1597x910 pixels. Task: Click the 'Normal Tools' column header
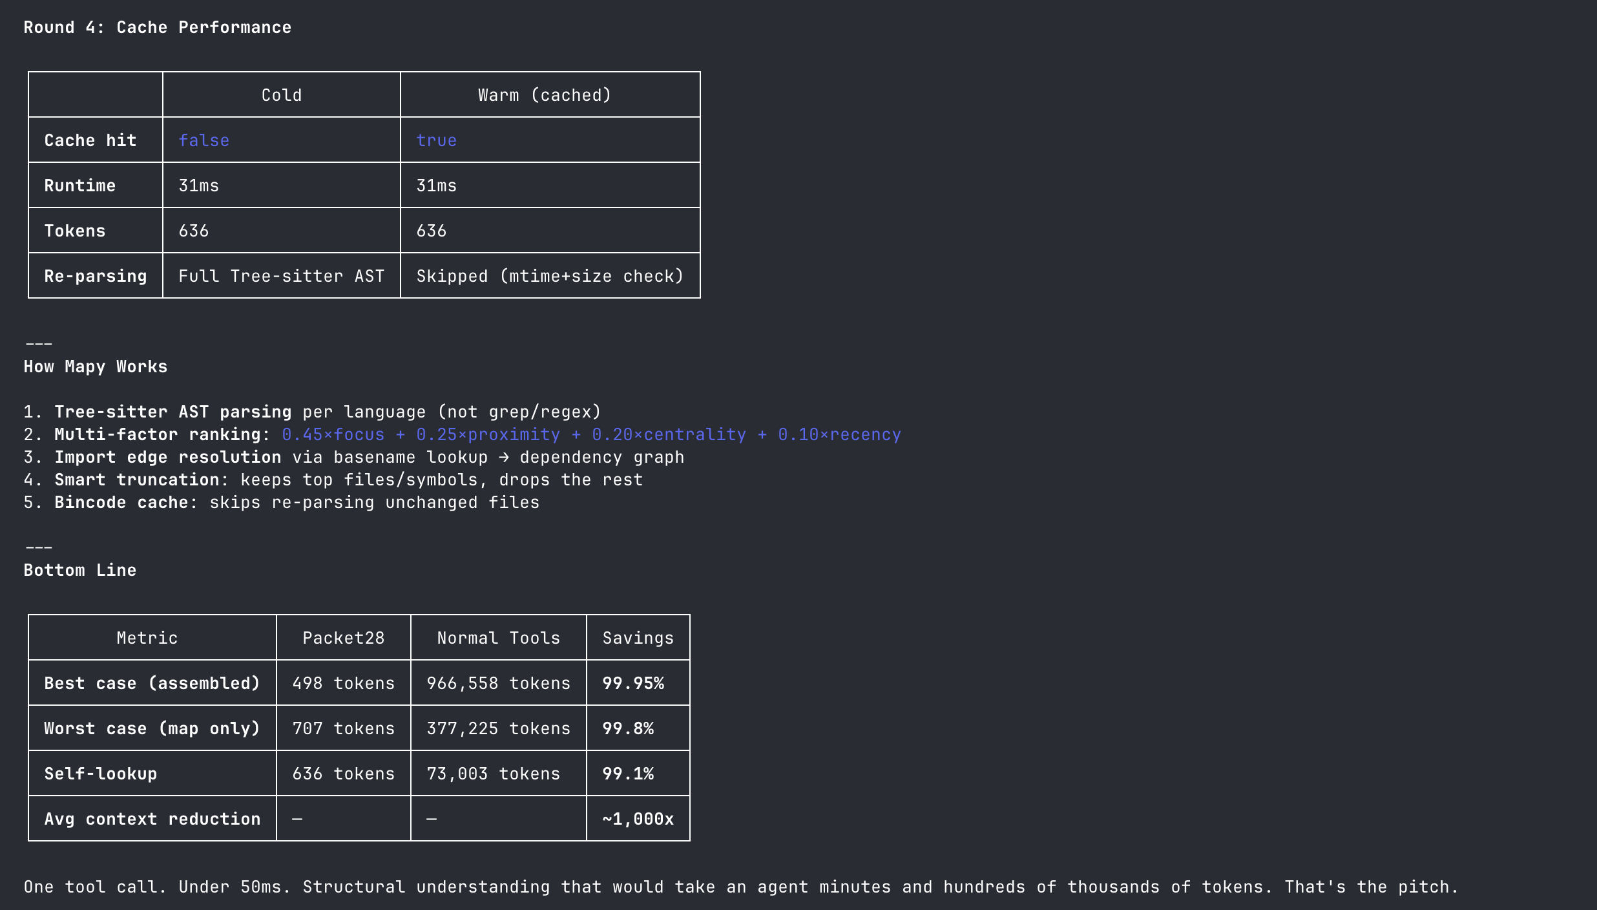tap(497, 638)
